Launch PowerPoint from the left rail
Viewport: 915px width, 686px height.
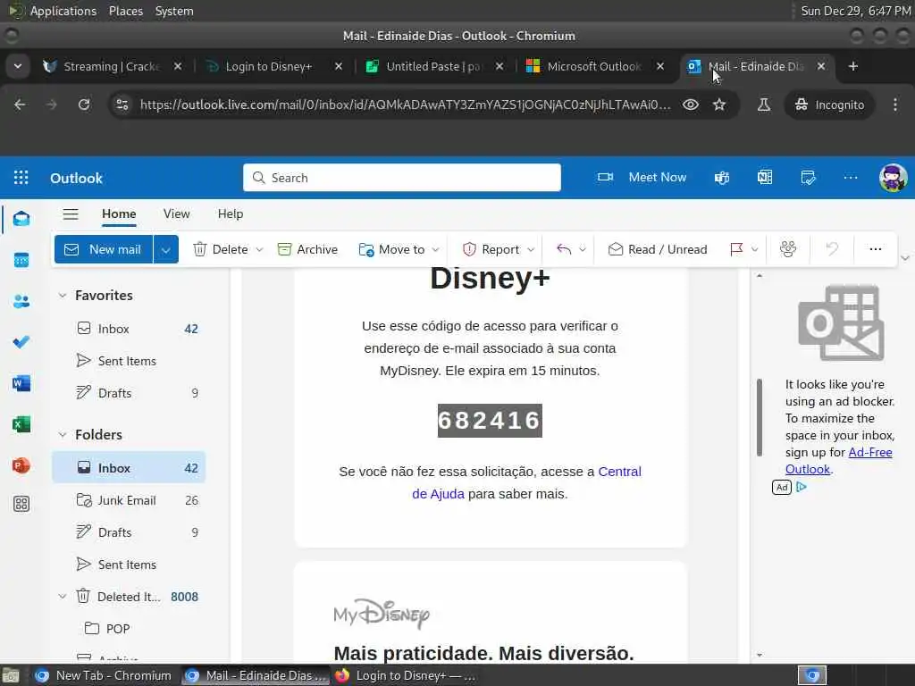pos(21,465)
